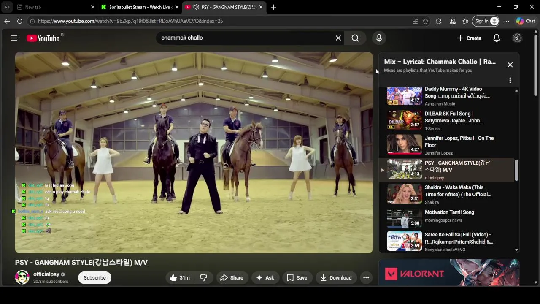
Task: Open the Valorant advertisement banner
Action: [449, 273]
